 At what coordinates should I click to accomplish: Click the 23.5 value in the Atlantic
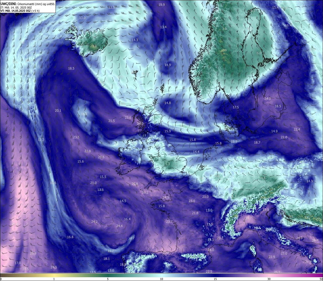click(x=76, y=137)
